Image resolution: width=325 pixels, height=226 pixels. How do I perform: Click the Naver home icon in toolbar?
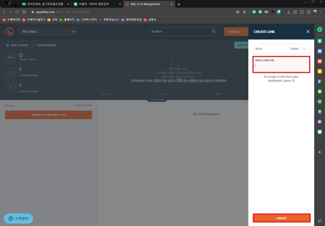coord(24,12)
